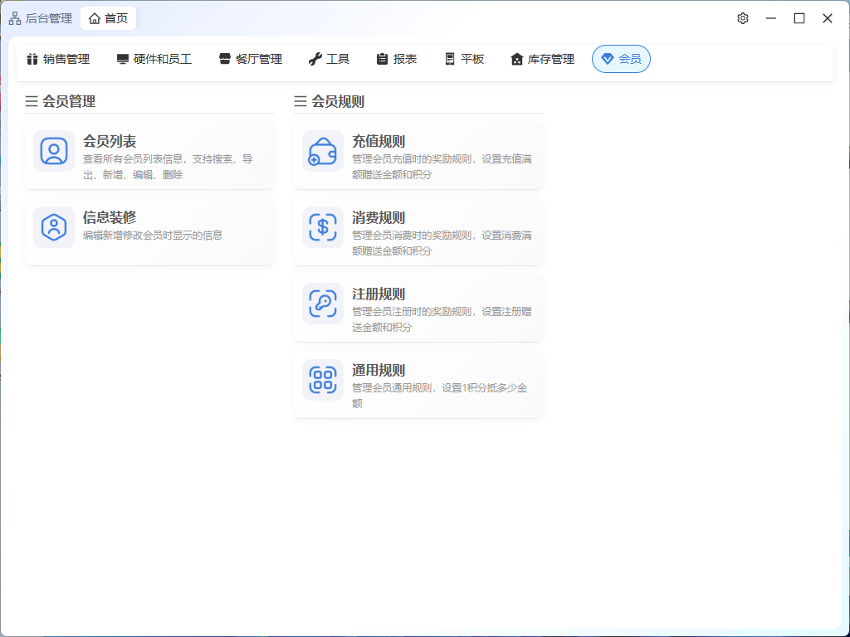Open settings via the gear icon
Viewport: 850px width, 637px height.
(743, 18)
